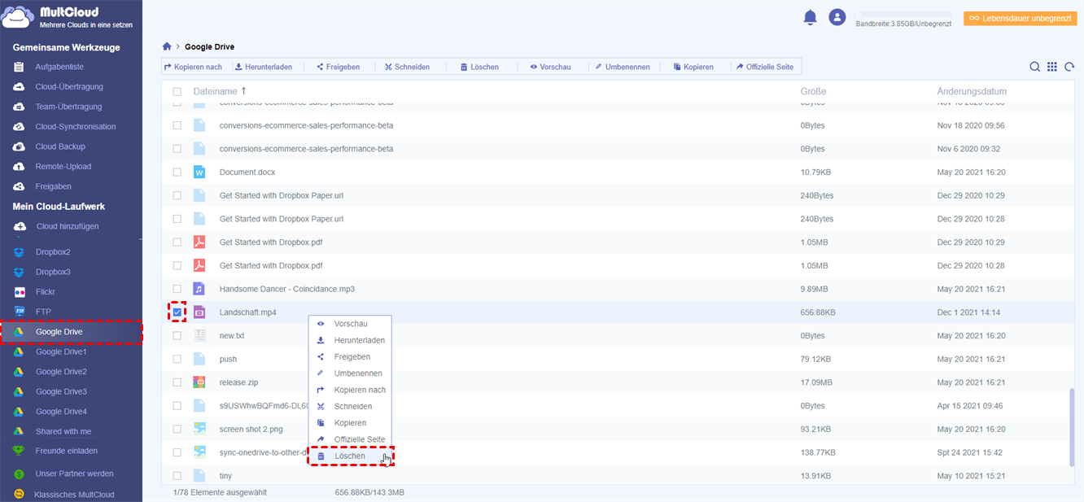Sort by the Größe column header
Screen dimensions: 1084x502
[x=813, y=92]
